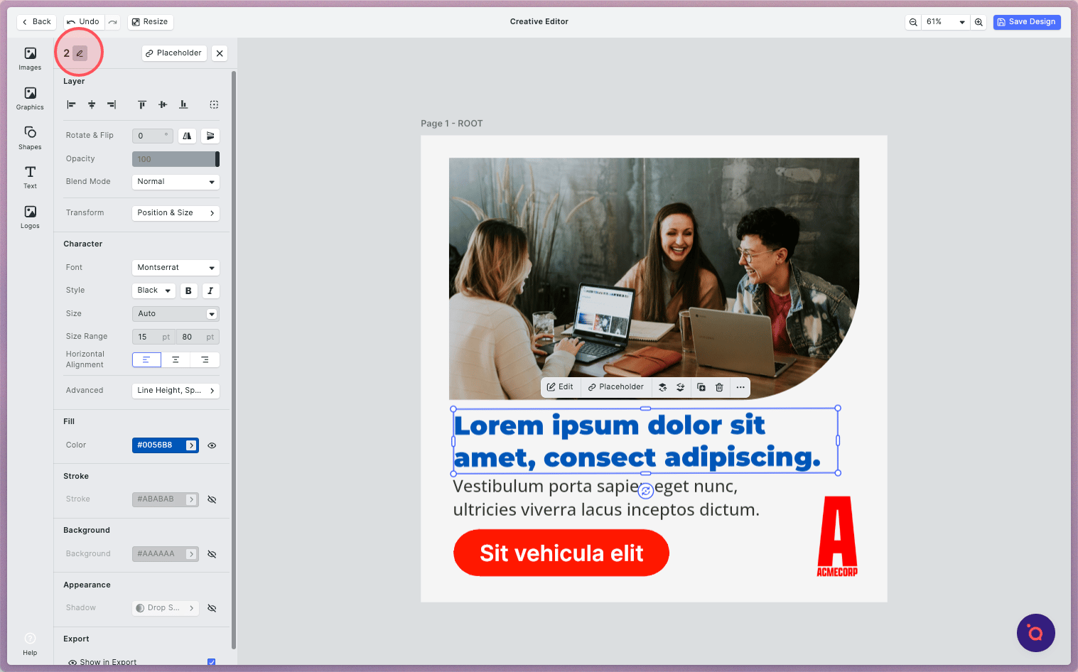Select center horizontal text alignment
1078x672 pixels.
point(176,360)
